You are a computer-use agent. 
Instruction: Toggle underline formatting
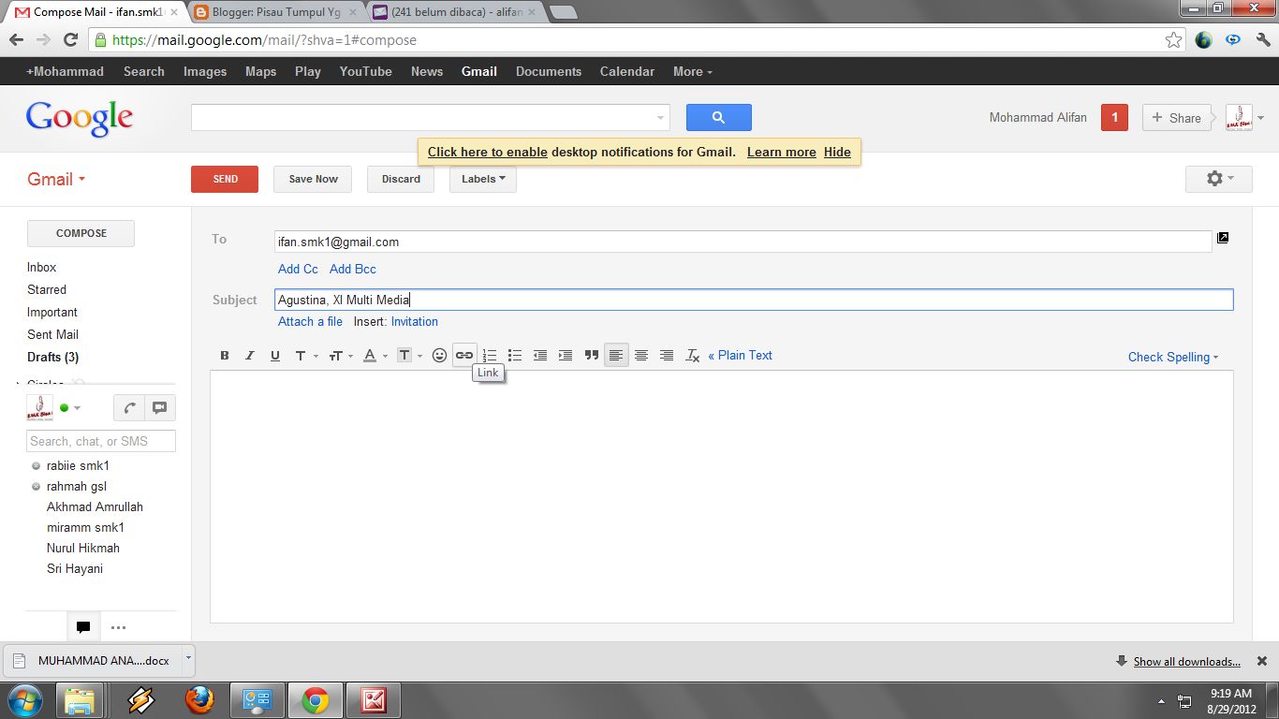[x=274, y=355]
